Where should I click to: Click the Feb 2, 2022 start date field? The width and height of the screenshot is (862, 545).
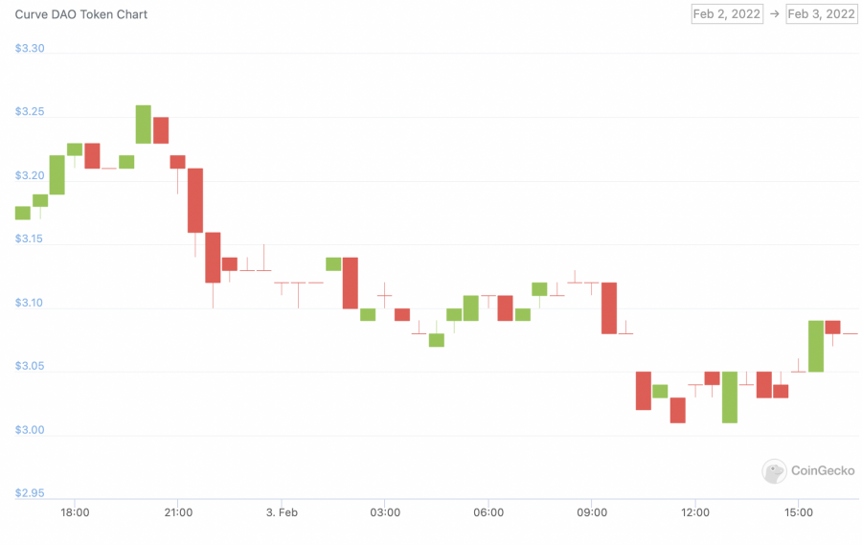click(x=727, y=13)
